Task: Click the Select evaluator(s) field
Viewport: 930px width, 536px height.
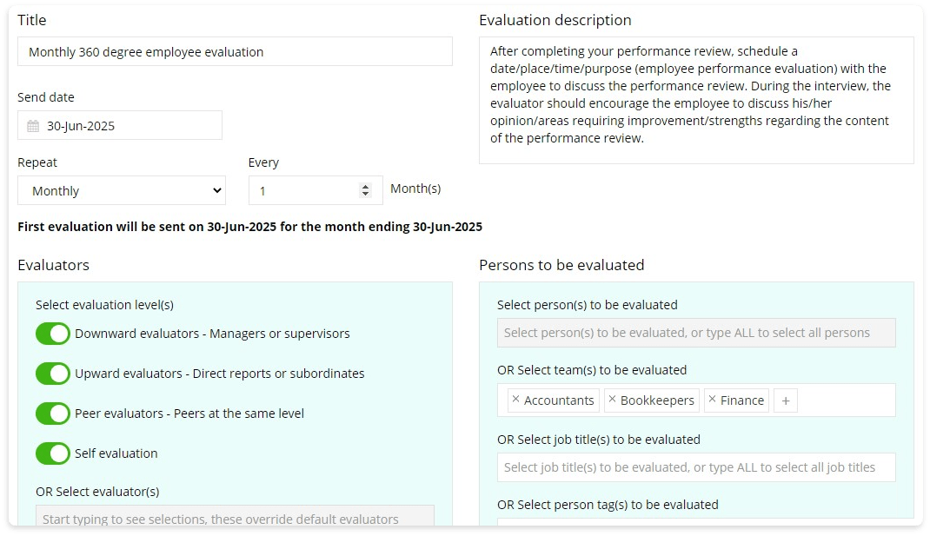Action: tap(235, 518)
